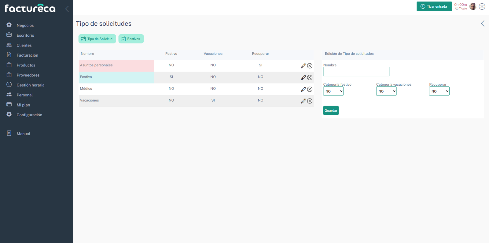Go to Configuración in the sidebar
The height and width of the screenshot is (243, 489).
click(x=29, y=115)
